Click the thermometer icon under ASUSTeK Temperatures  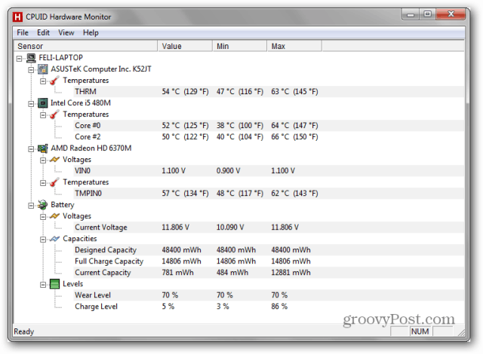pos(54,81)
